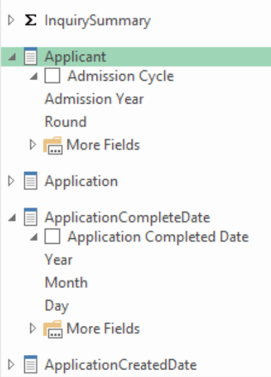The width and height of the screenshot is (271, 377).
Task: Select the Admission Year field
Action: (x=94, y=99)
